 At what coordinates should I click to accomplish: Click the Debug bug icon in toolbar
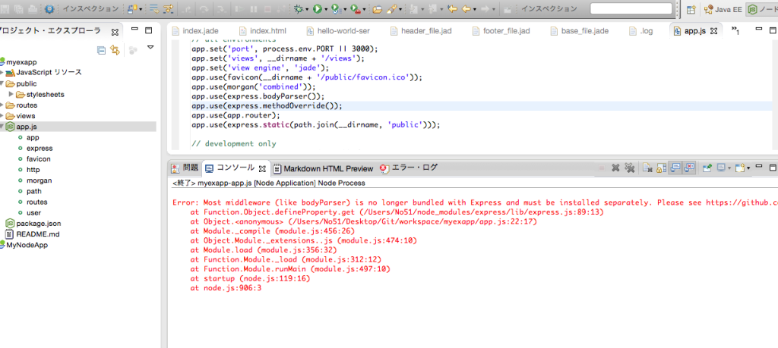(299, 9)
